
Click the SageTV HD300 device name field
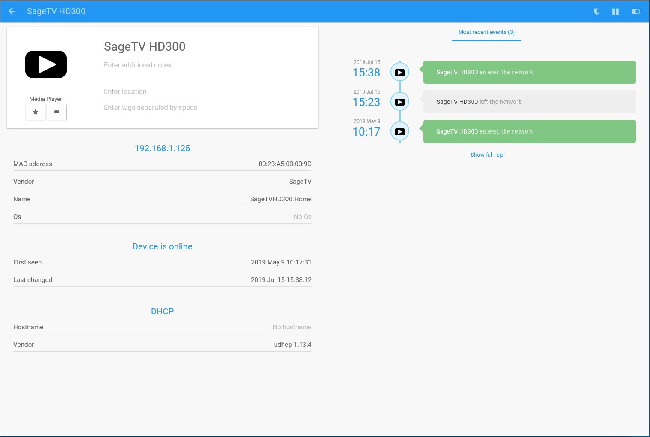pos(145,47)
